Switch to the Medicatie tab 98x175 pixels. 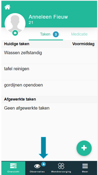point(79,34)
